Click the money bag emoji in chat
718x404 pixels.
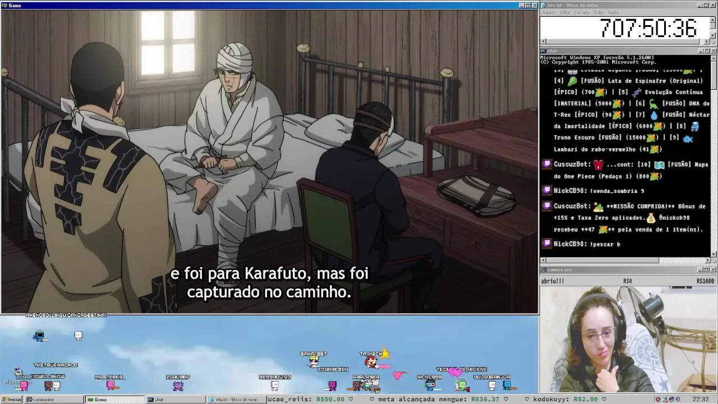tap(651, 218)
